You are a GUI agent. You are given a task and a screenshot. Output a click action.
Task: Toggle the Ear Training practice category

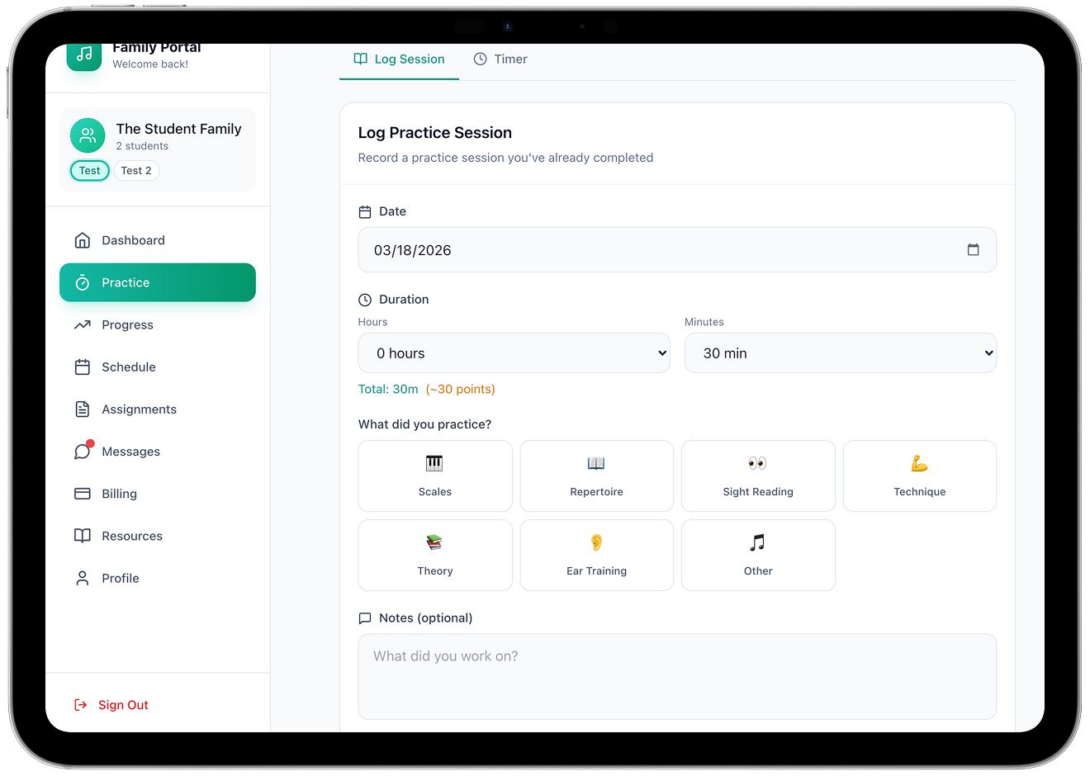point(596,556)
